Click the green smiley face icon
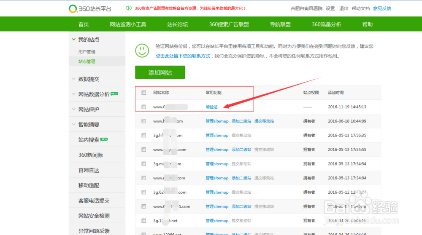The height and width of the screenshot is (235, 422). (142, 51)
